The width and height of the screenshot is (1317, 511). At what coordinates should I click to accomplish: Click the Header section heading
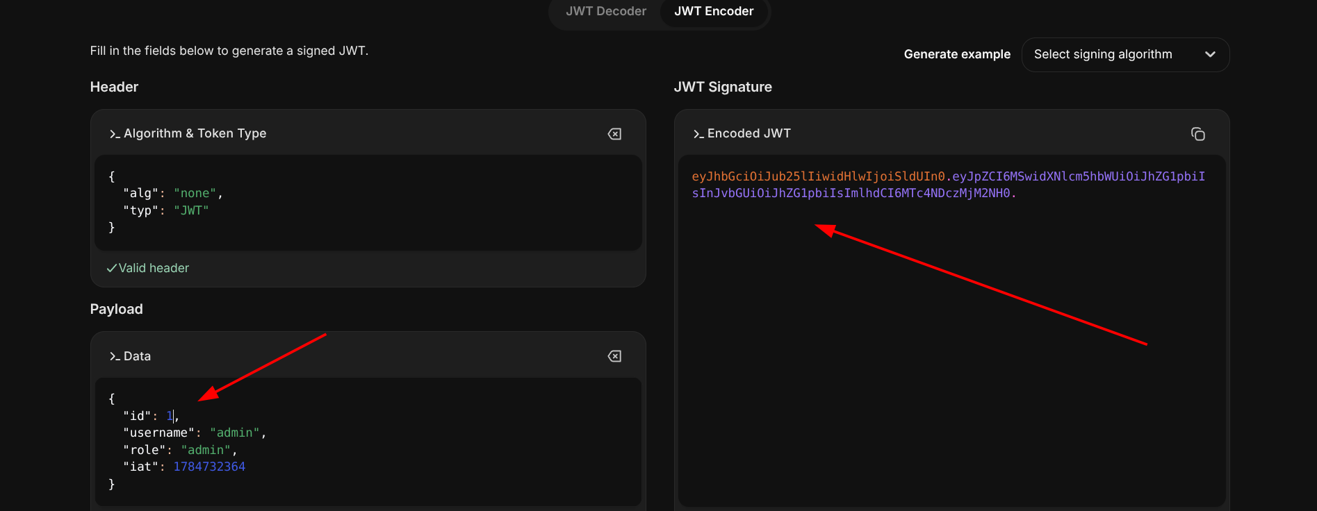click(x=114, y=87)
